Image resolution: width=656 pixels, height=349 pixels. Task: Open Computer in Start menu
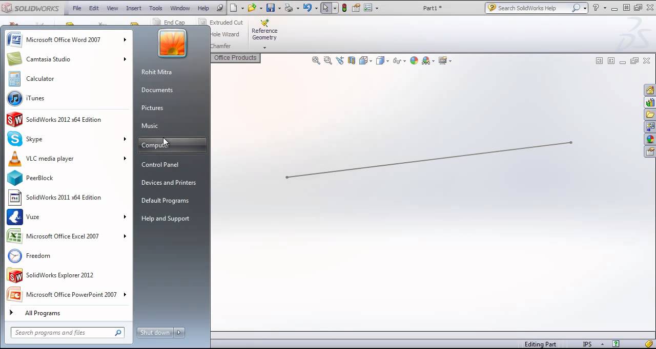pyautogui.click(x=172, y=145)
